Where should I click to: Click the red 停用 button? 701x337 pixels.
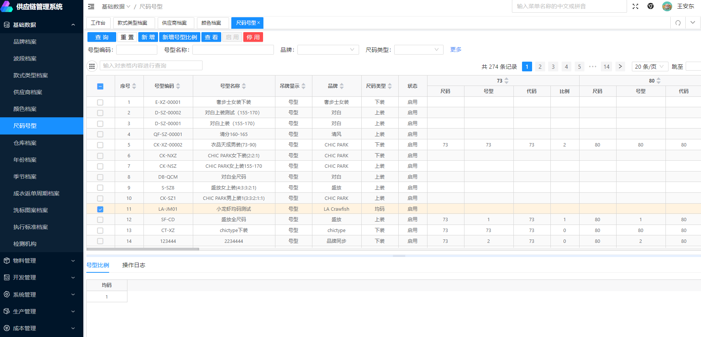pos(253,37)
